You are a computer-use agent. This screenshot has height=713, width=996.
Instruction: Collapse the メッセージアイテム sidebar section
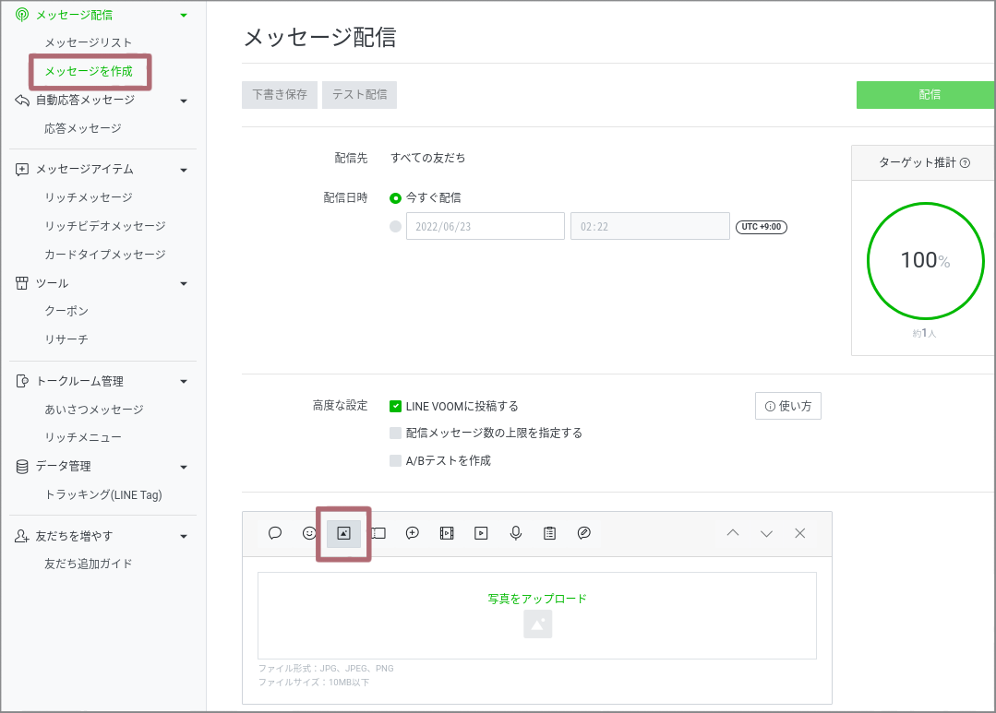[184, 170]
